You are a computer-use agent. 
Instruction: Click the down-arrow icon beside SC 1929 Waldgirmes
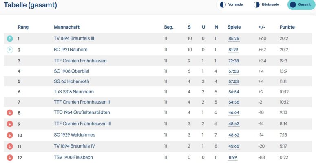click(10, 135)
